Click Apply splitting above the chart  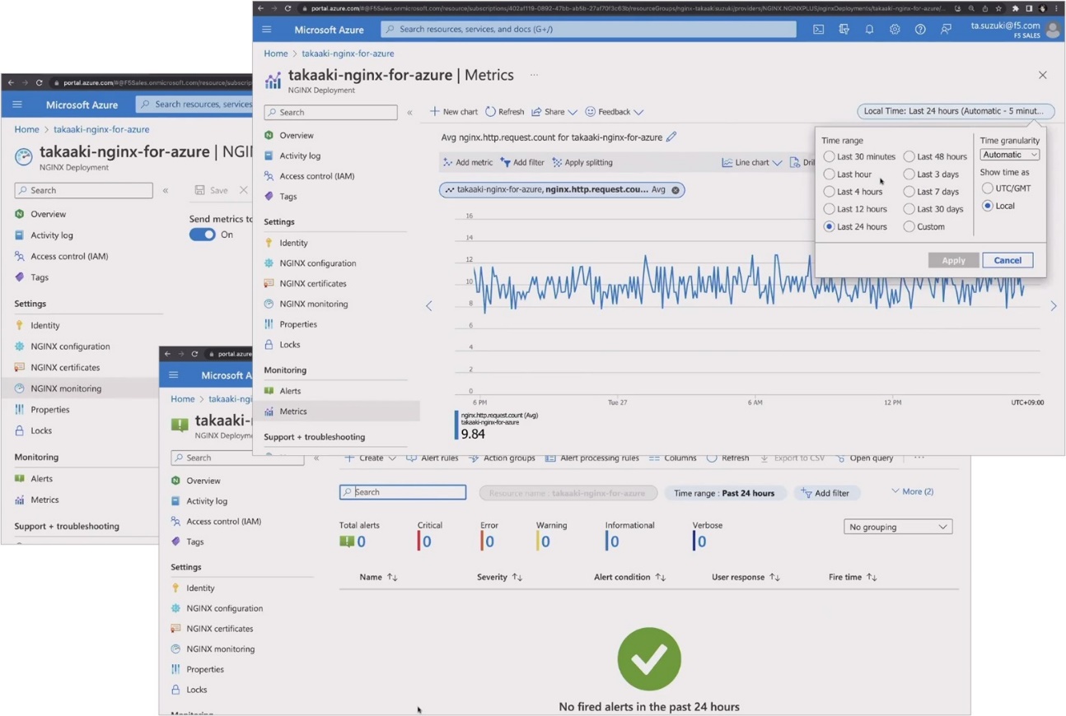582,163
